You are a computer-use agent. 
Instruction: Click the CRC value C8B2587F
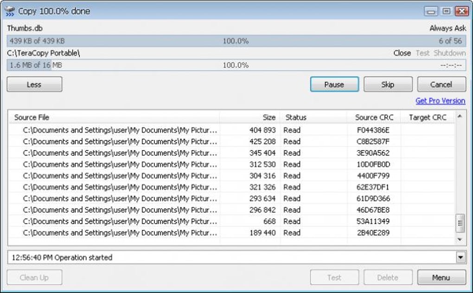coord(373,142)
